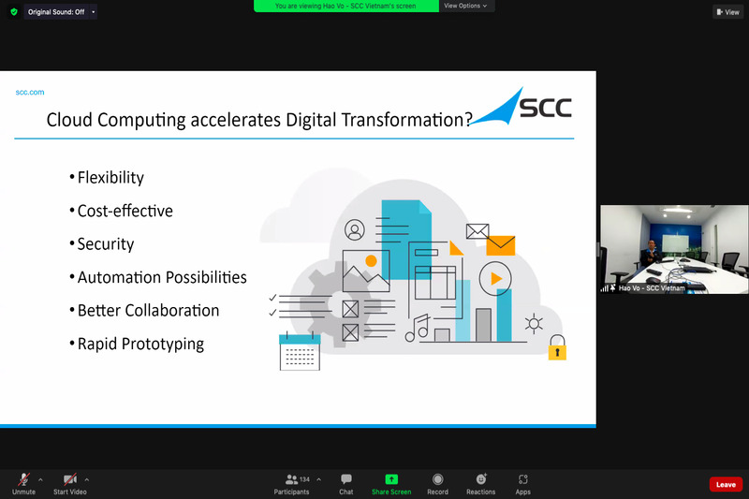The image size is (749, 499).
Task: Click the music note icon in the illustration
Action: 417,329
